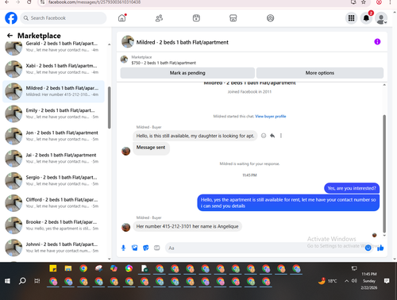
Task: Click the conversation list scrollbar
Action: click(109, 107)
